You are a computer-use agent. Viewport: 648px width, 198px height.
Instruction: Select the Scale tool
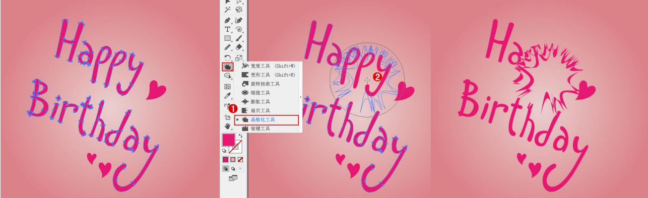[x=239, y=58]
